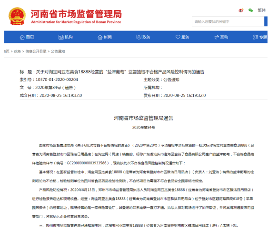Click the 专题 list icon
Screen dimensions: 268x230
[x=256, y=37]
